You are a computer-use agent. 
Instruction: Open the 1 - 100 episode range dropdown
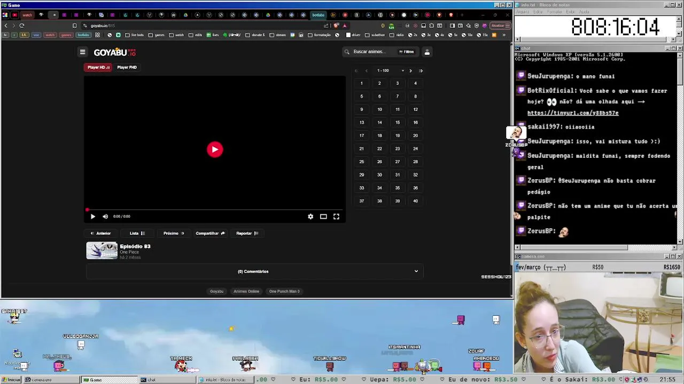click(390, 70)
